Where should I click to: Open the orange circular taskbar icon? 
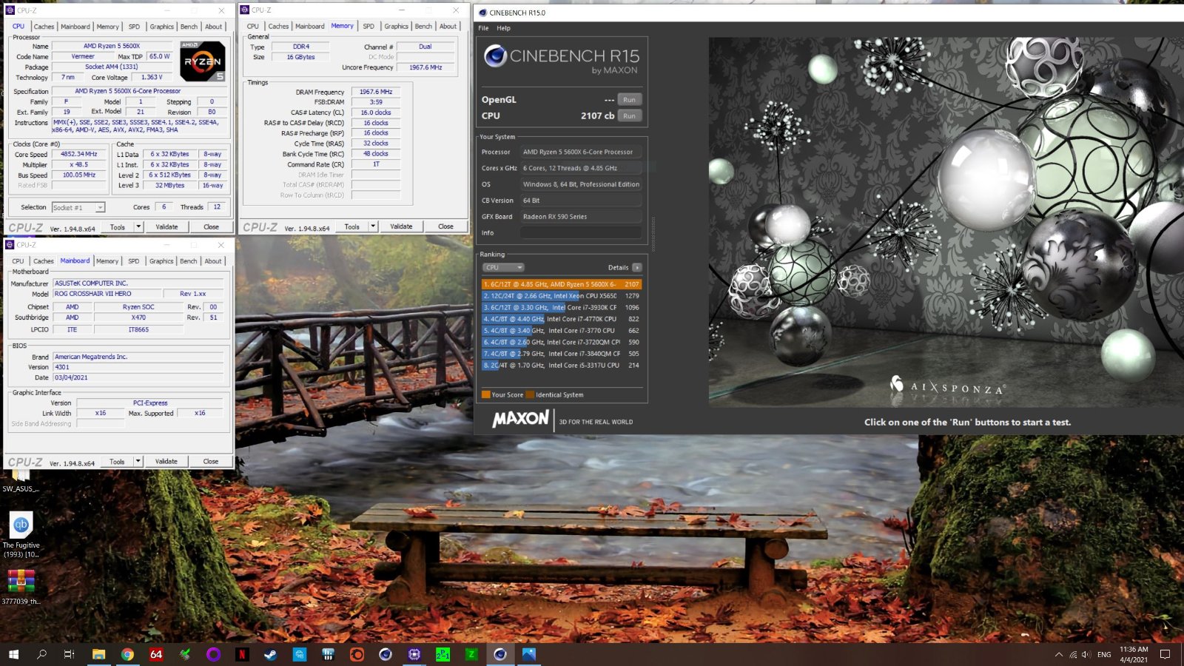click(x=357, y=654)
